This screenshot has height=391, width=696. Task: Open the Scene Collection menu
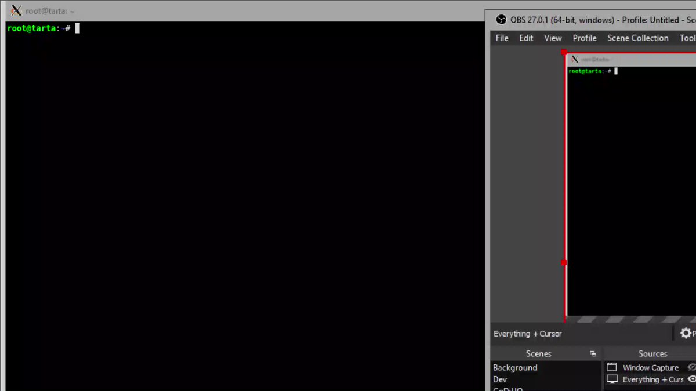click(x=637, y=38)
